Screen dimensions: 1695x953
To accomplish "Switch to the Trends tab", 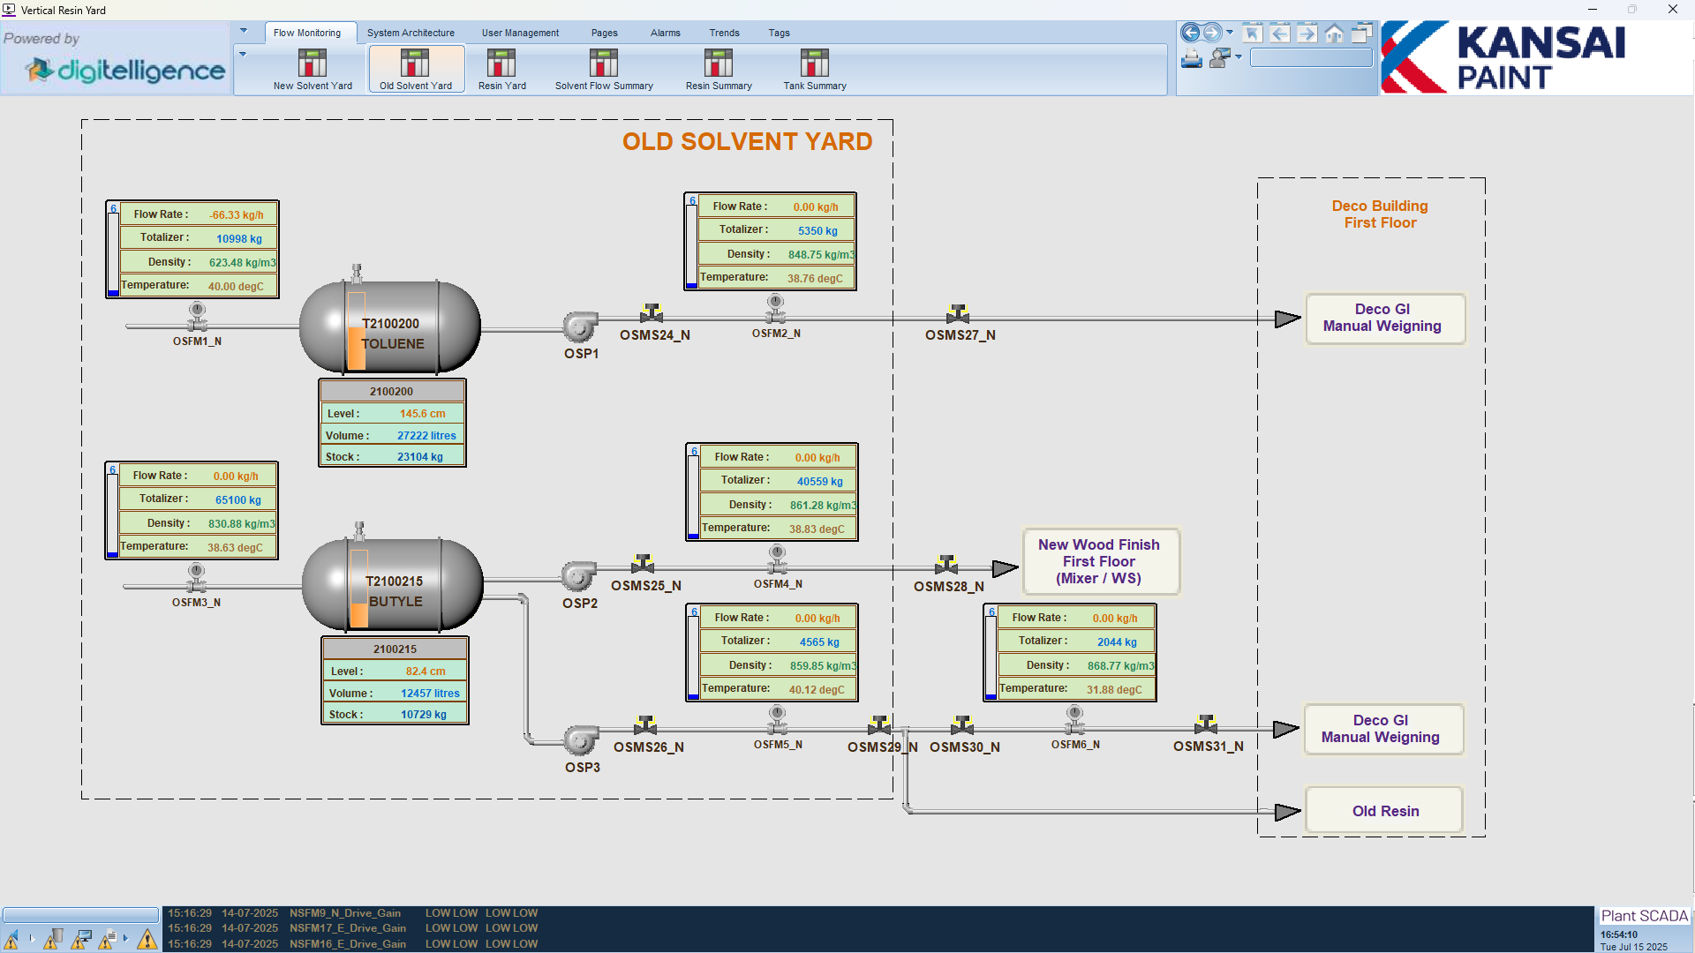I will click(x=724, y=33).
